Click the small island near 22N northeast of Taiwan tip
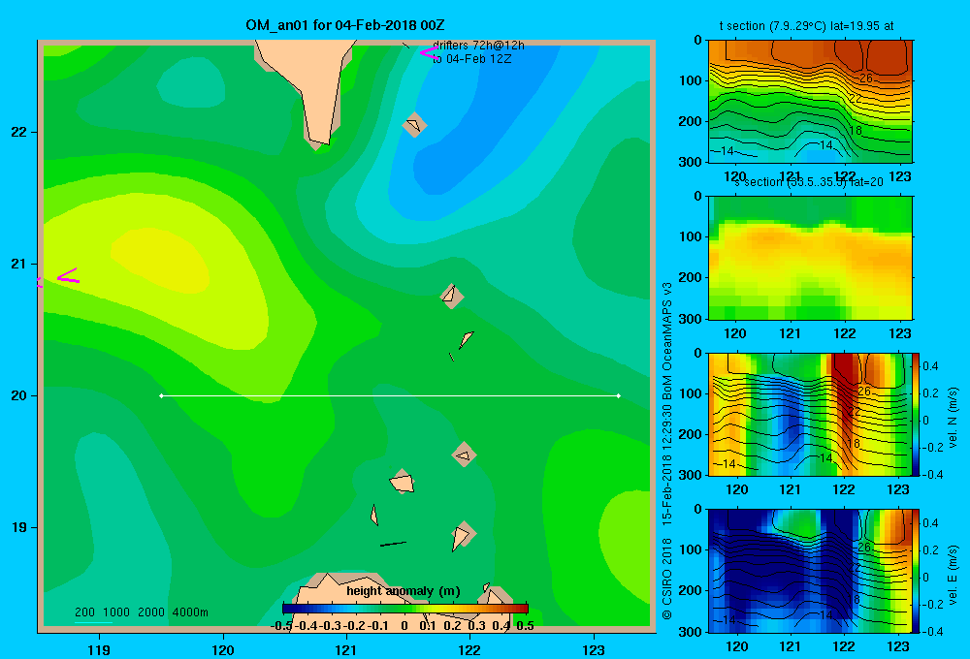The image size is (970, 659). 414,125
